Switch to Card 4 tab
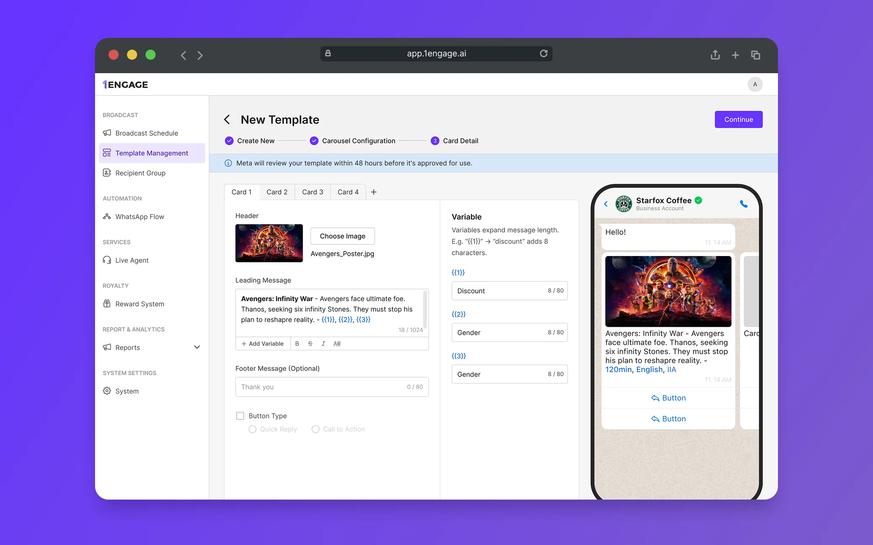 348,192
